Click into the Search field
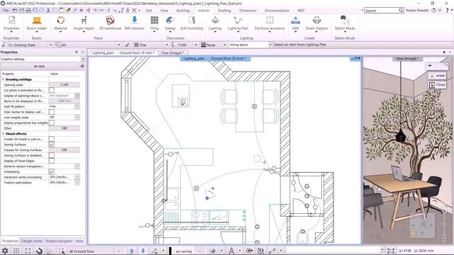 [x=381, y=11]
